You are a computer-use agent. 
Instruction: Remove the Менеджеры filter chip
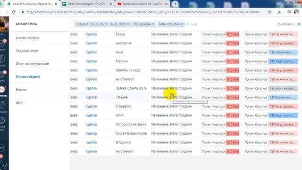click(153, 24)
